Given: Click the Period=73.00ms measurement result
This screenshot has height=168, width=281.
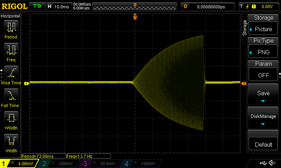Looking at the screenshot, I should (43, 156).
